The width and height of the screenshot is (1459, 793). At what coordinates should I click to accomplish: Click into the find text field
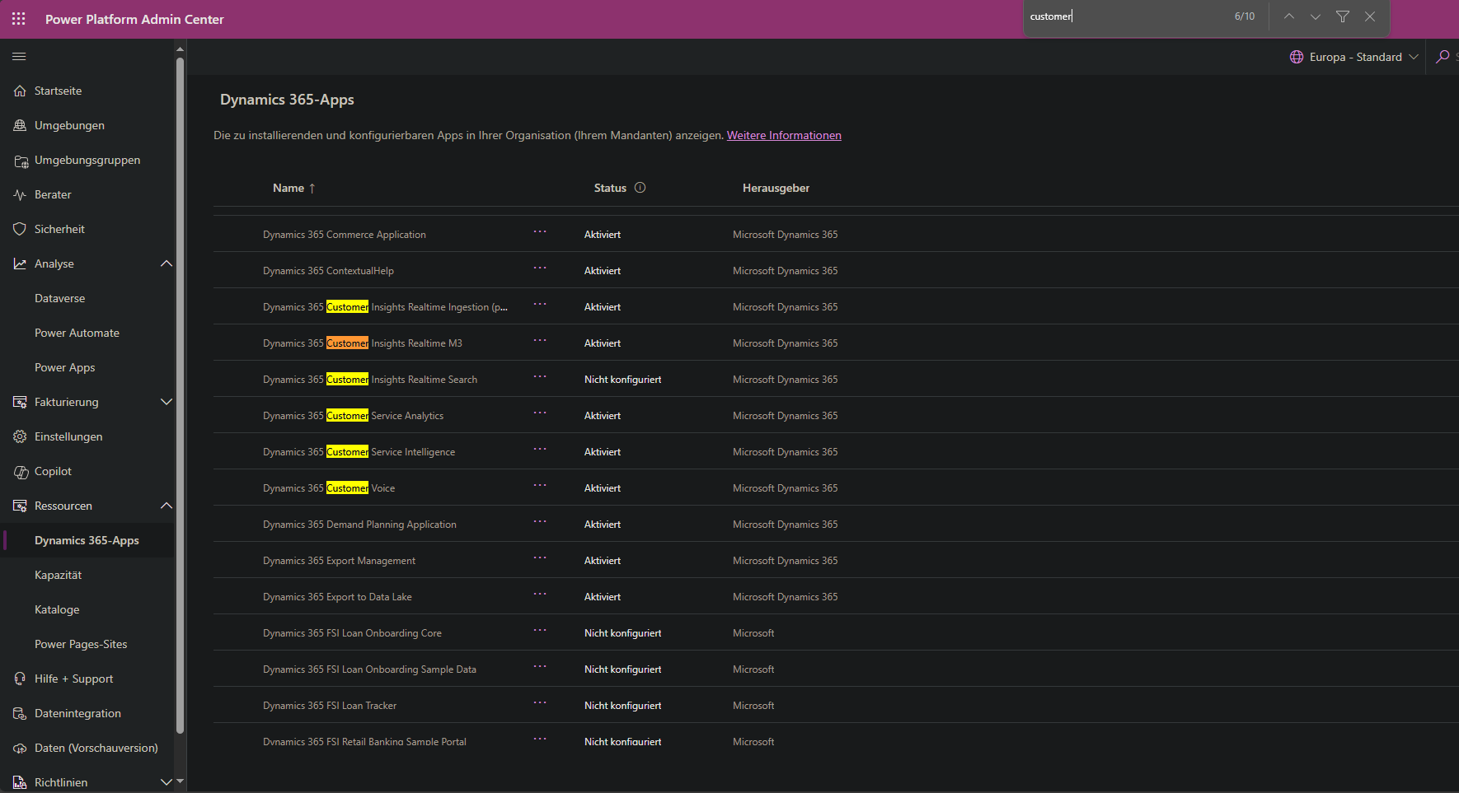[x=1126, y=16]
